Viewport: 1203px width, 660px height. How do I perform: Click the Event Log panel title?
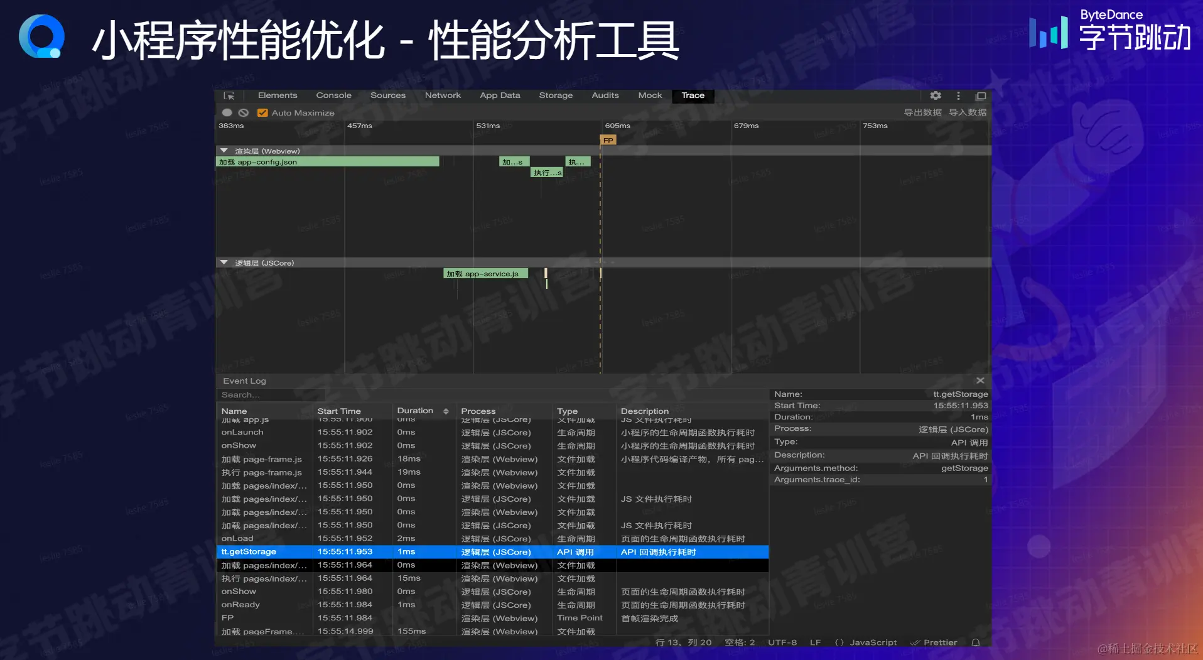coord(244,381)
